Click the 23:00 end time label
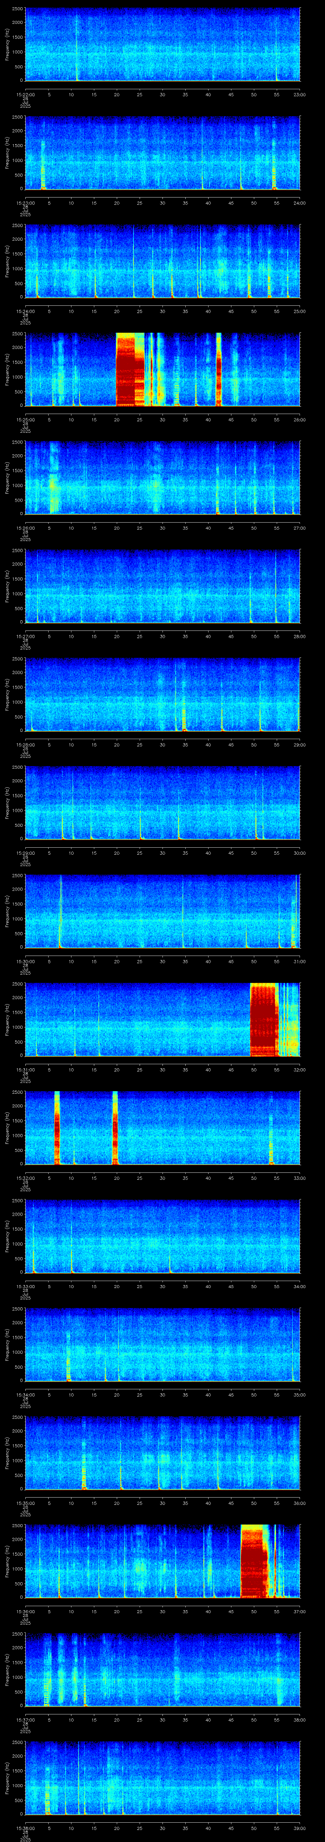The height and width of the screenshot is (1842, 325). (299, 94)
